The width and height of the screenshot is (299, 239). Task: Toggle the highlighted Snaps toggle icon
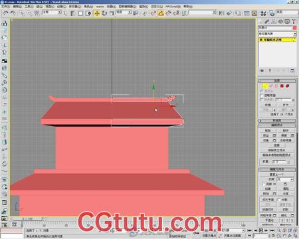(161, 13)
